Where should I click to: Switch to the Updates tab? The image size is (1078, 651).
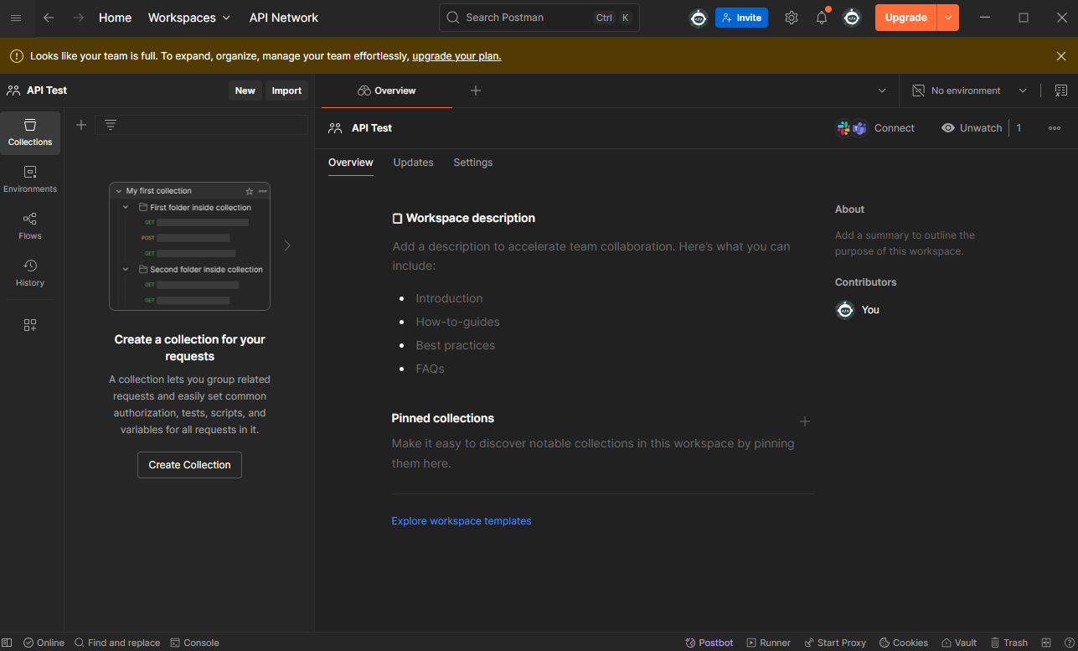(413, 163)
